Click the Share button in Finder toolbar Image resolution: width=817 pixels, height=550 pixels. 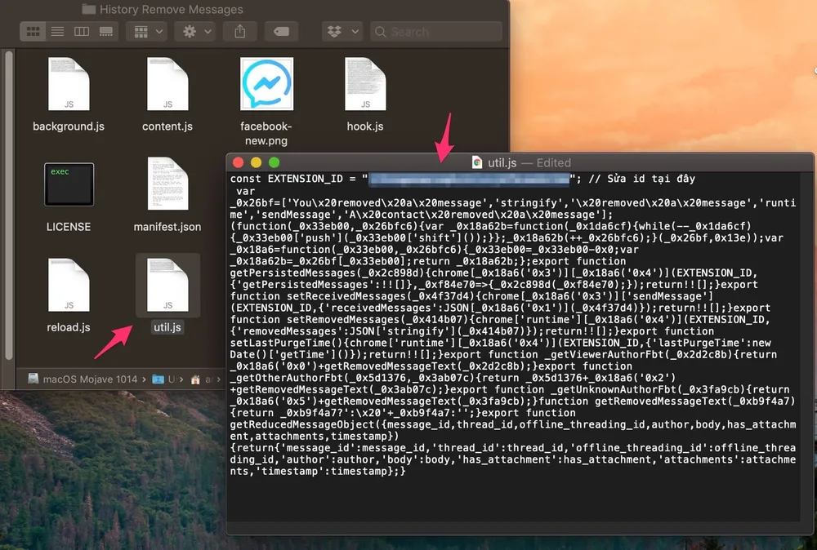240,31
